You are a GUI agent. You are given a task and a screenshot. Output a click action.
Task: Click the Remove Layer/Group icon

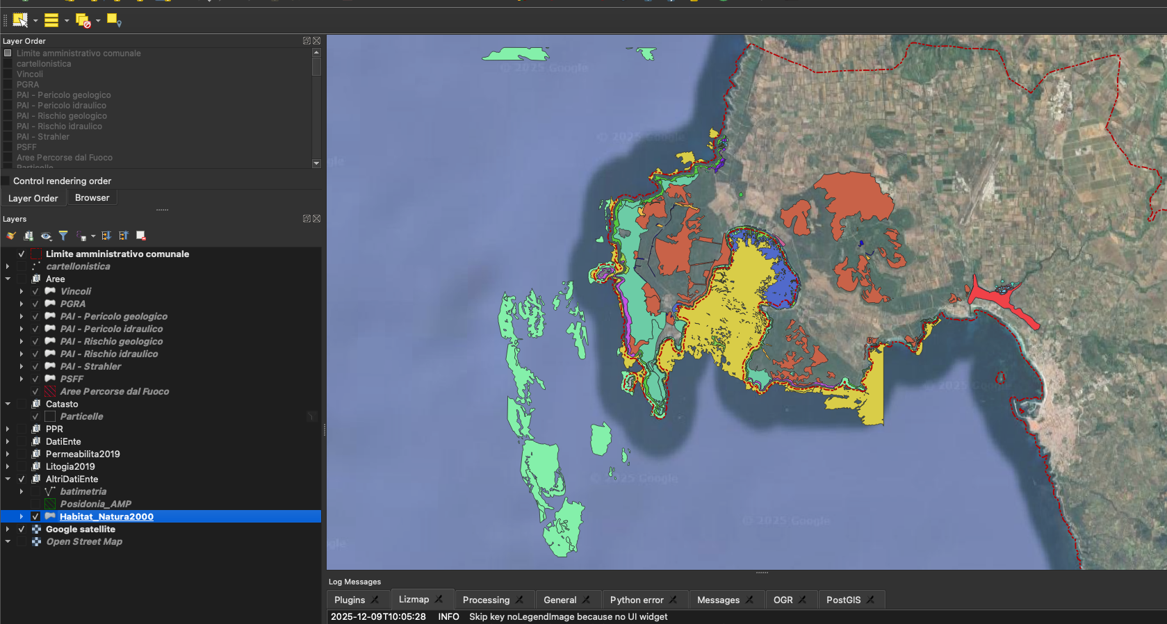(x=141, y=236)
